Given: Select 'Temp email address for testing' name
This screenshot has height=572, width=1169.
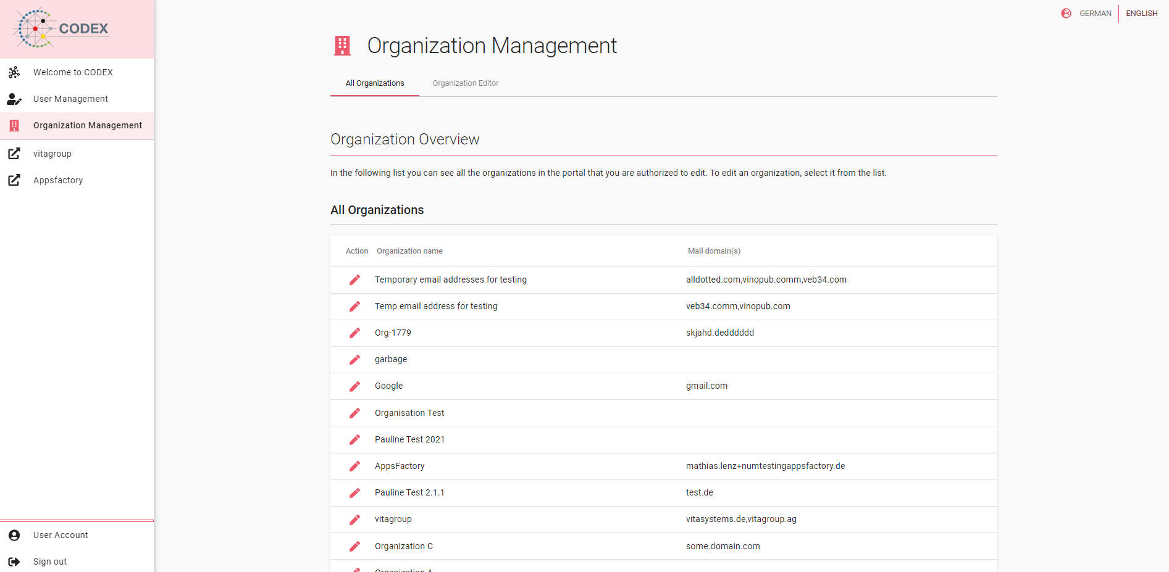Looking at the screenshot, I should [x=436, y=306].
